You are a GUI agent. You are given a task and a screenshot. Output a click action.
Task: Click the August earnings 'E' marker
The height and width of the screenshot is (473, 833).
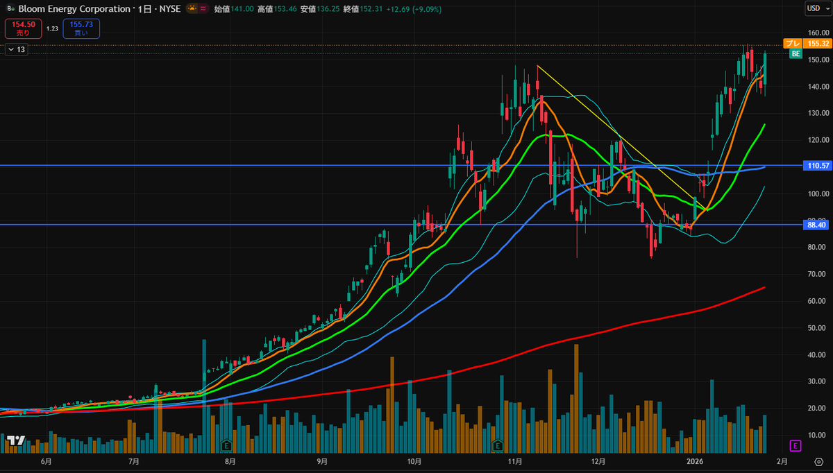(x=226, y=445)
